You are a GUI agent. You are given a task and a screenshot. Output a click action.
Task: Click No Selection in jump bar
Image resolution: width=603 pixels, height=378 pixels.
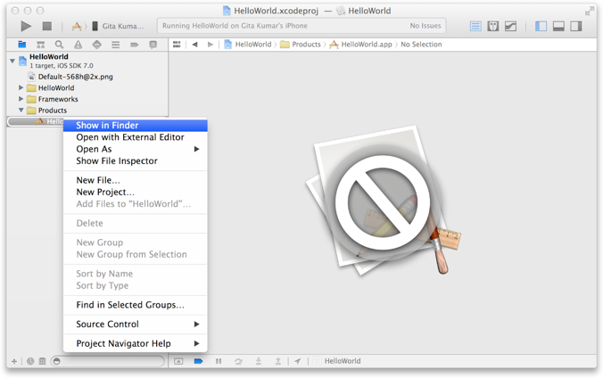pyautogui.click(x=421, y=45)
